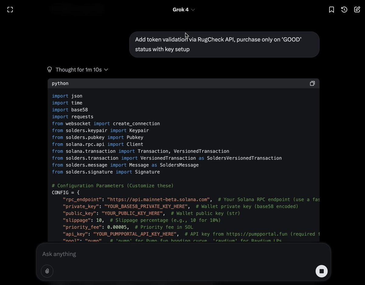This screenshot has height=285, width=365.
Task: Click the "from solana.rpc.api import Client" line
Action: [98, 144]
